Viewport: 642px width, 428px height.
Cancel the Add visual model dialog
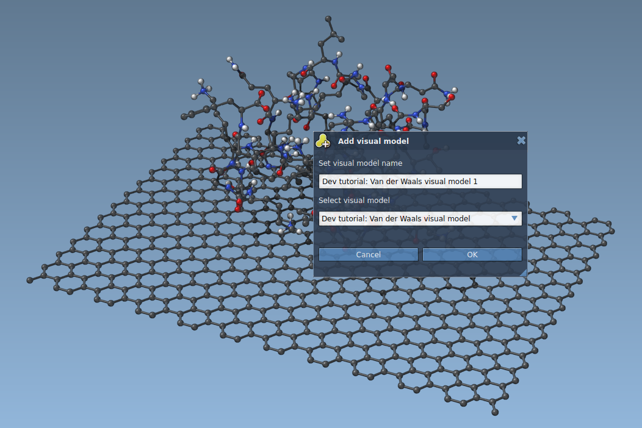tap(369, 254)
